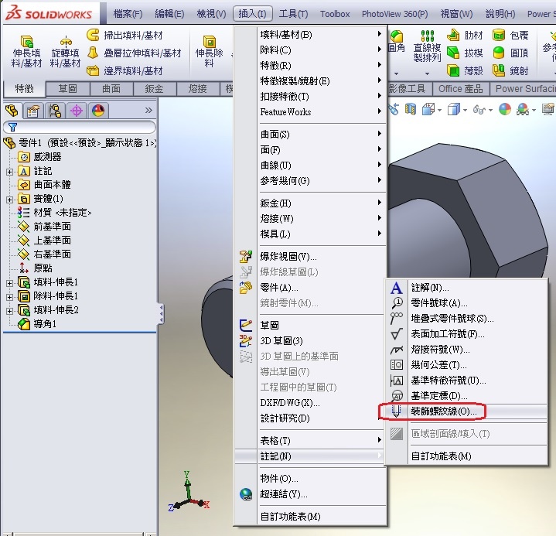This screenshot has width=556, height=536.
Task: Open the dropdown arrow under 圓角
Action: [397, 73]
